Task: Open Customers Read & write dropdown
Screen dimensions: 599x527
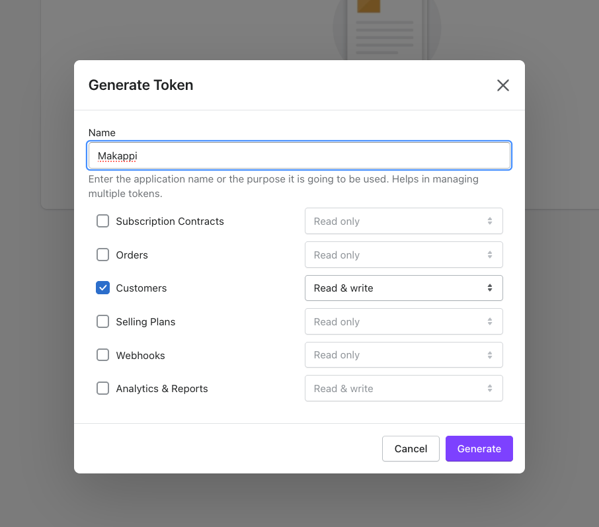Action: click(x=404, y=288)
